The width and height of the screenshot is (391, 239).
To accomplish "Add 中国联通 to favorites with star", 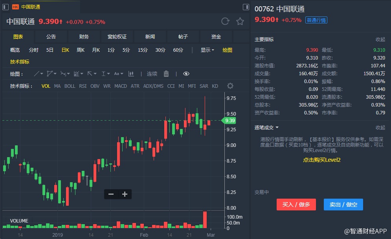I will click(240, 22).
